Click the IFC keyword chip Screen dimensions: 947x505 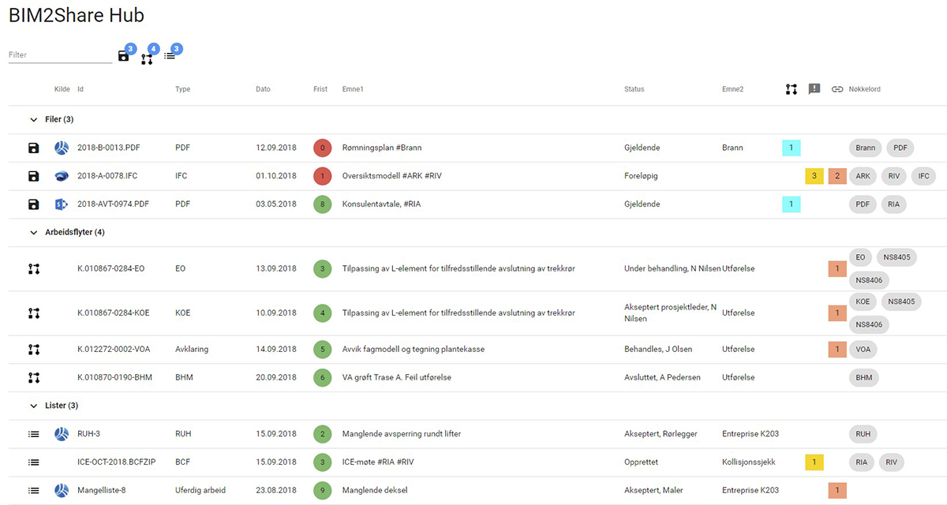click(925, 176)
